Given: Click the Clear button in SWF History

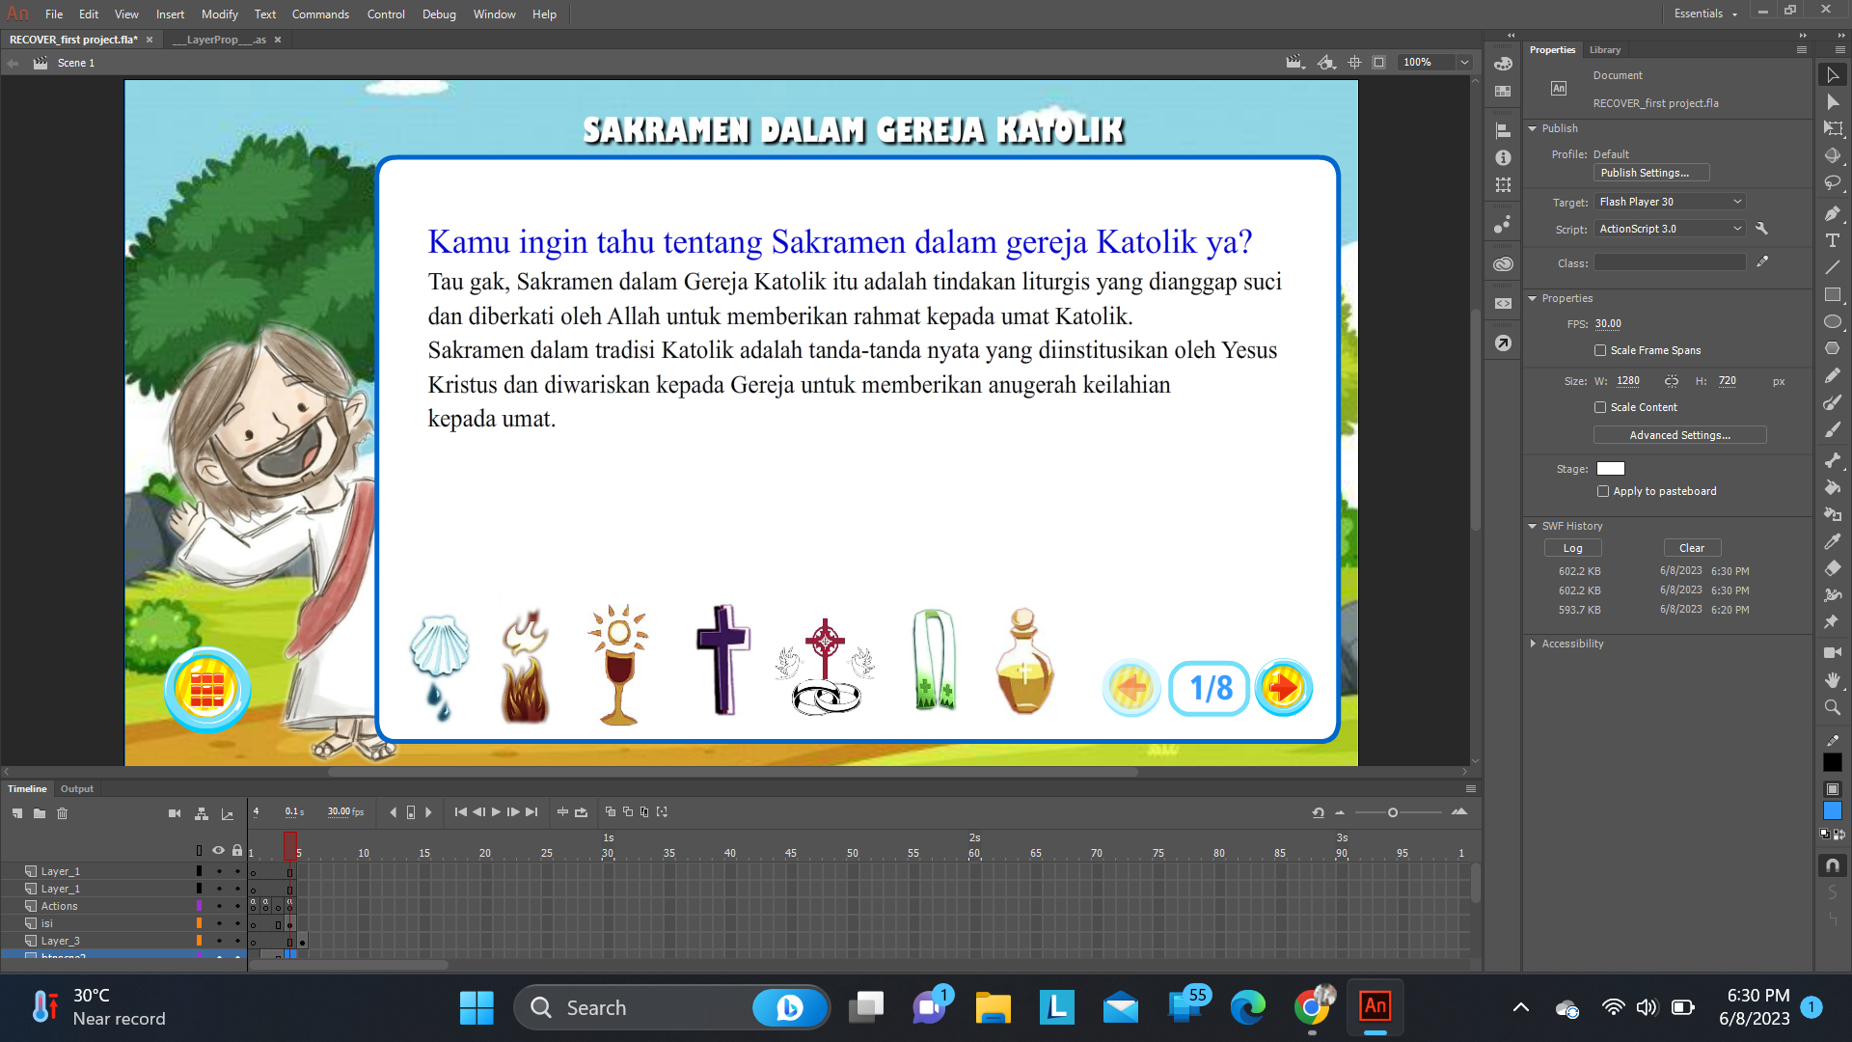Looking at the screenshot, I should pos(1692,548).
